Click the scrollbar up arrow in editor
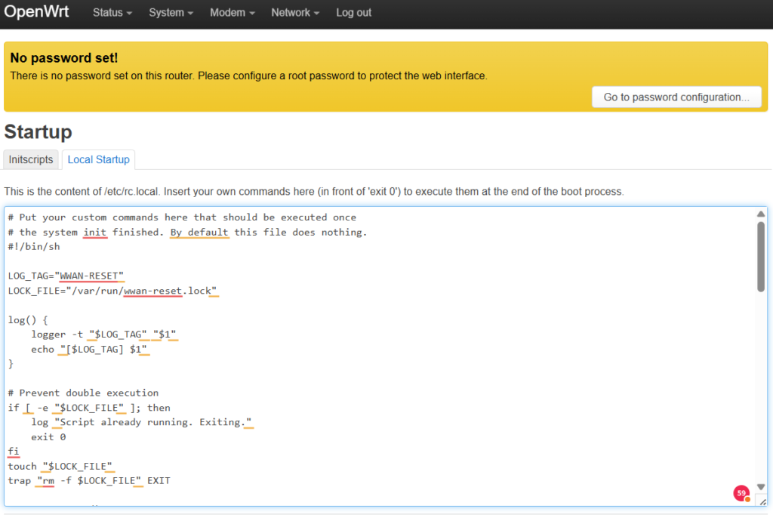 (761, 214)
